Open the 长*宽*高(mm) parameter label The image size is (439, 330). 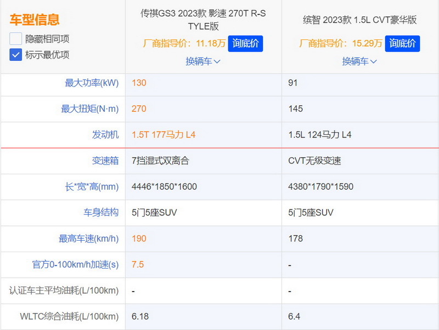pos(92,186)
